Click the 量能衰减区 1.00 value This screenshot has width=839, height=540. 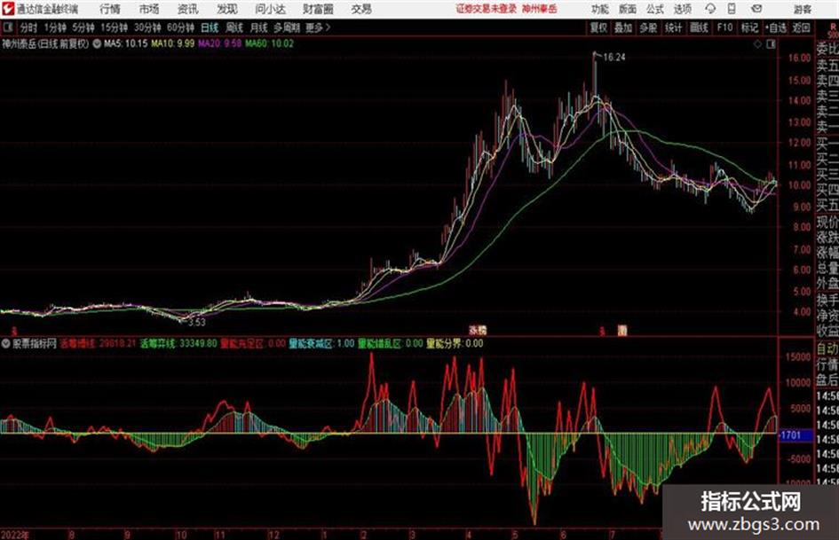click(x=321, y=343)
